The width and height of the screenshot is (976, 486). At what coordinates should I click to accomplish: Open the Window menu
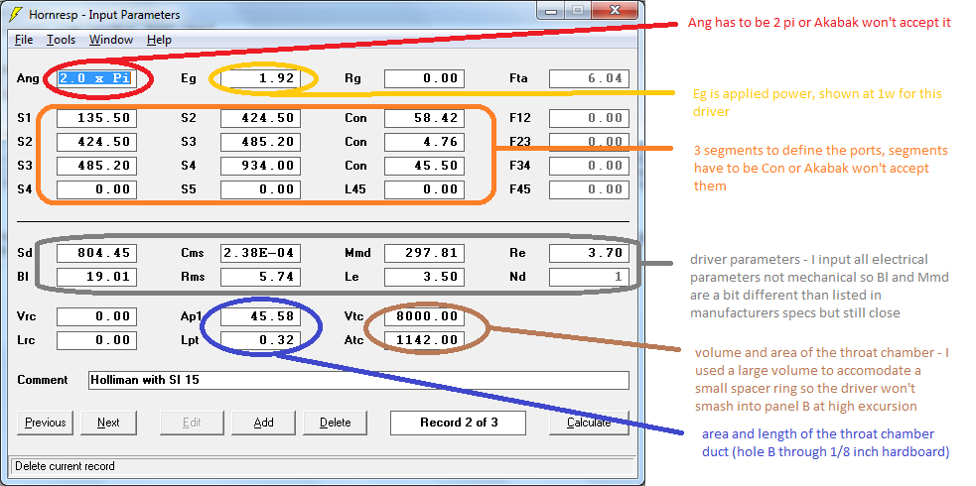pos(111,40)
